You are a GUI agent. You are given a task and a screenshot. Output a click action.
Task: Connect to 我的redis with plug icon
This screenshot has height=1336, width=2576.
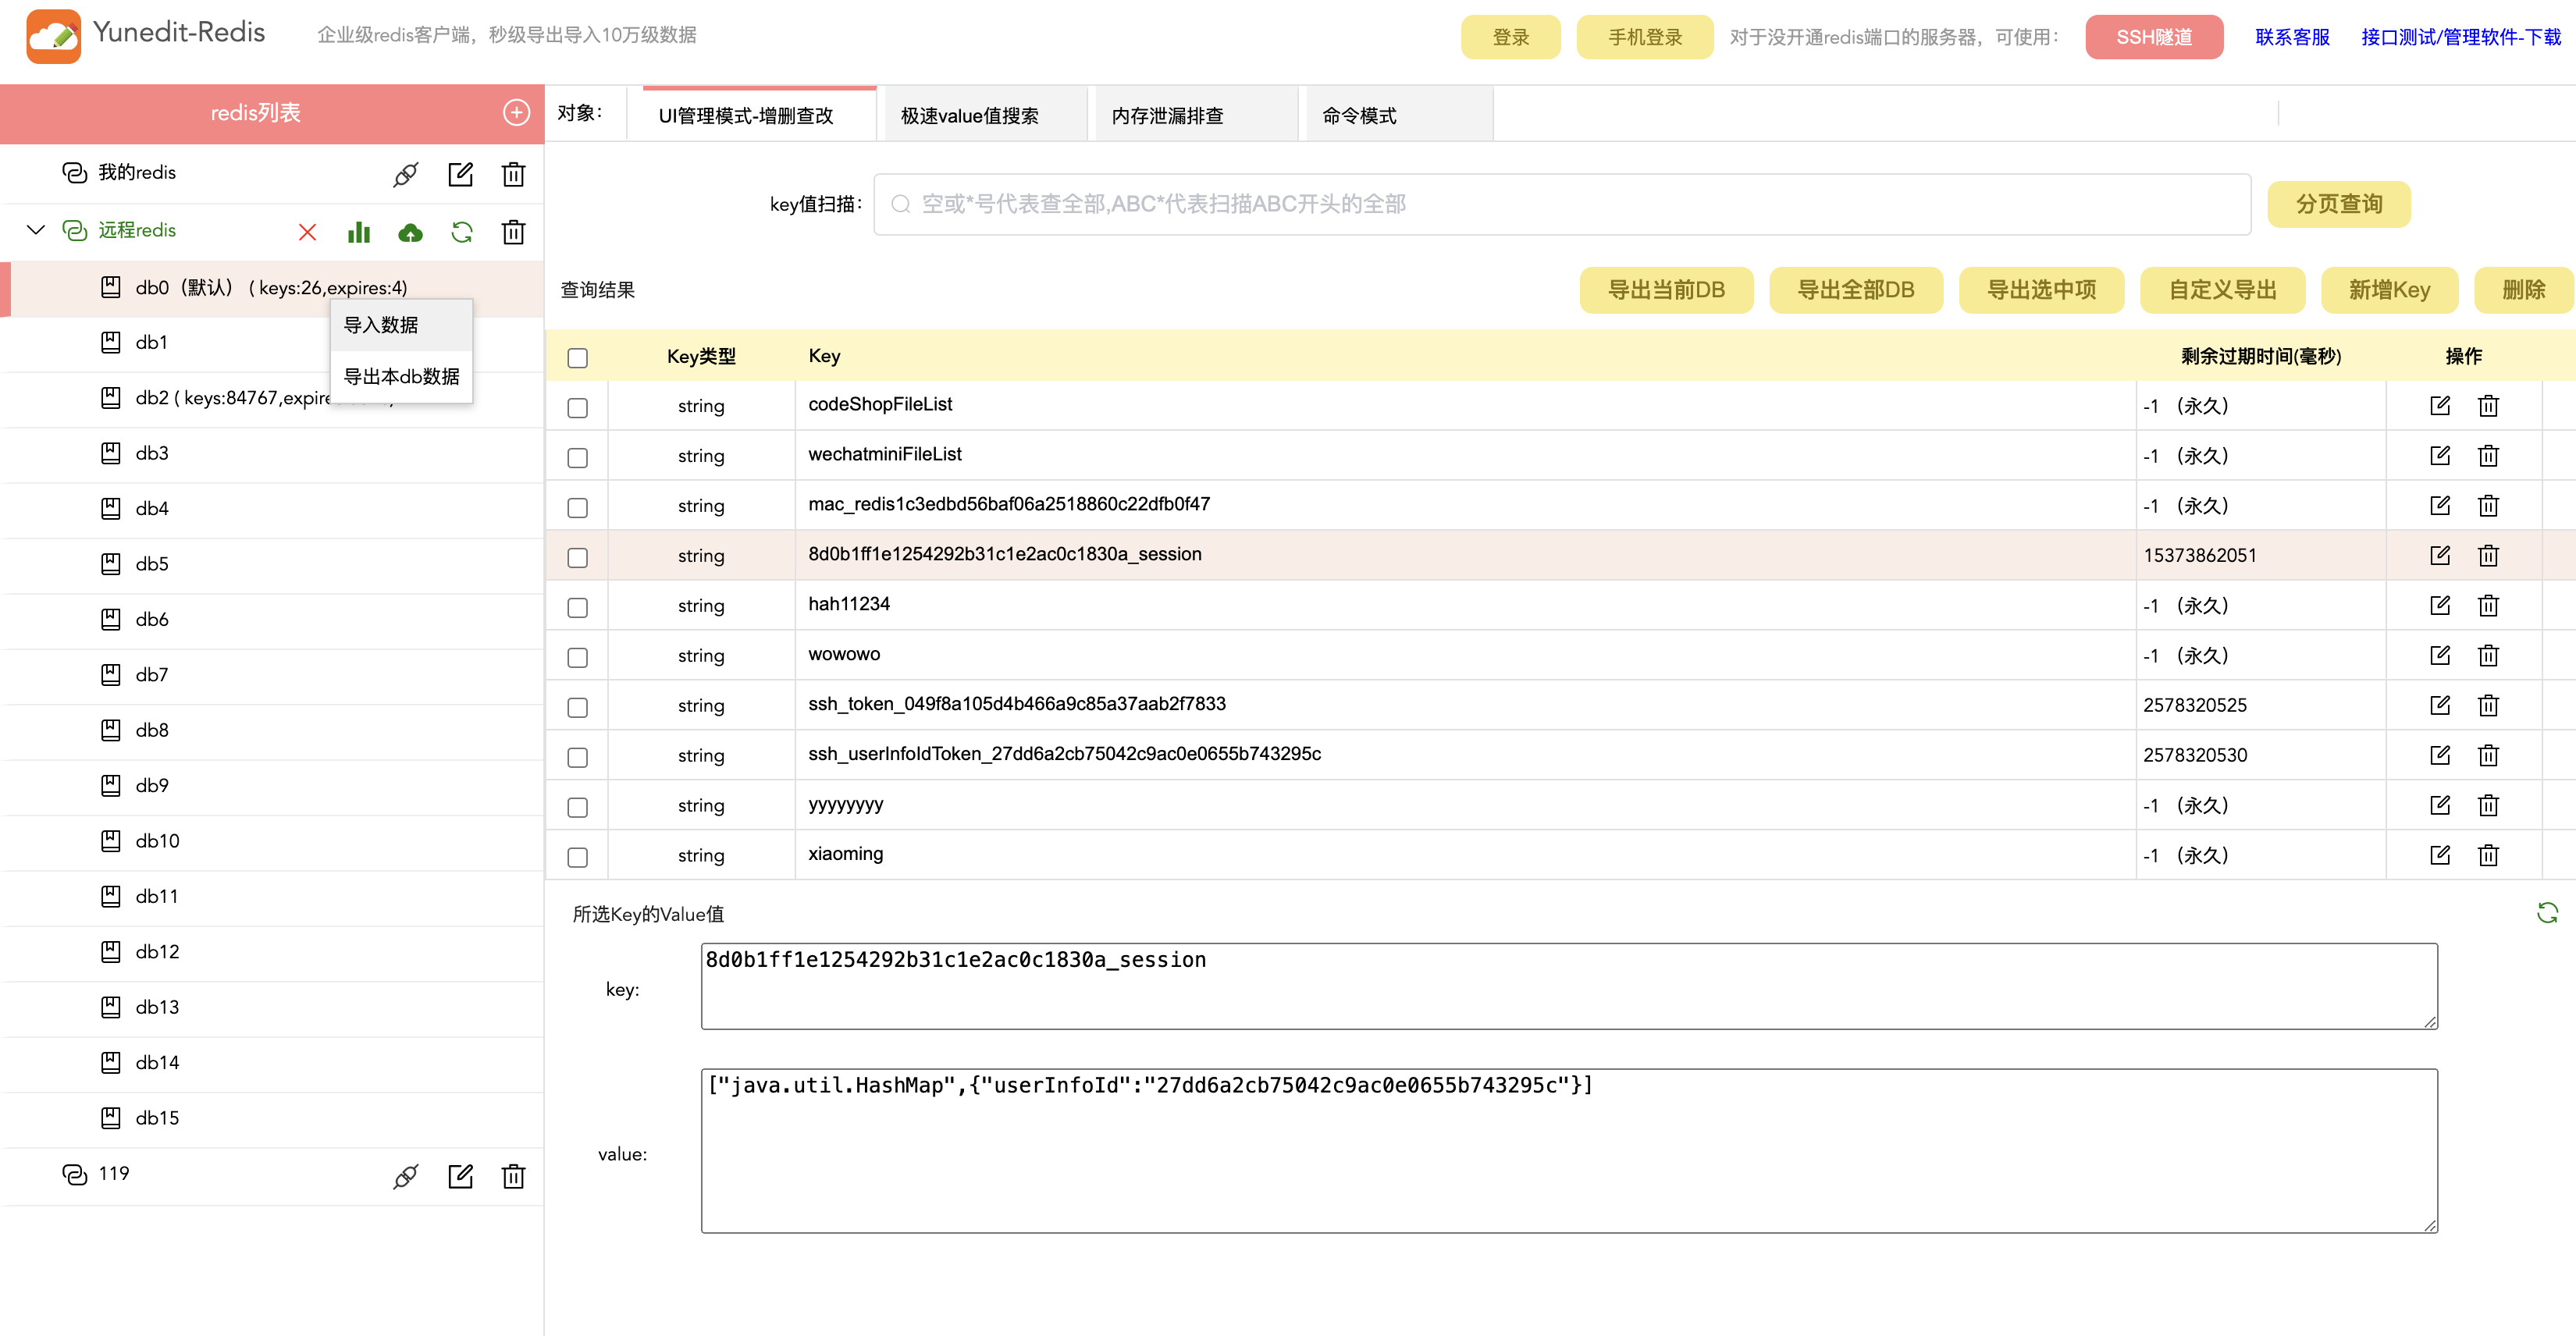pos(405,174)
